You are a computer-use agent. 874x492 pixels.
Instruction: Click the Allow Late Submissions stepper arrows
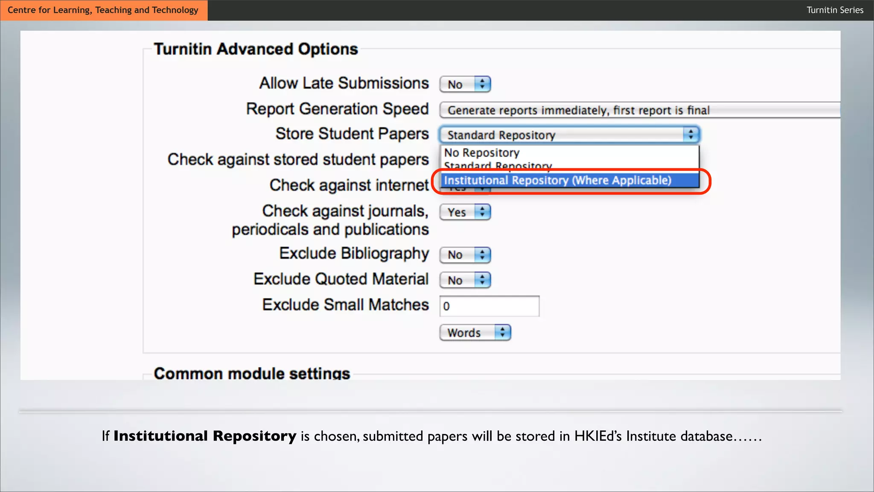pyautogui.click(x=482, y=84)
